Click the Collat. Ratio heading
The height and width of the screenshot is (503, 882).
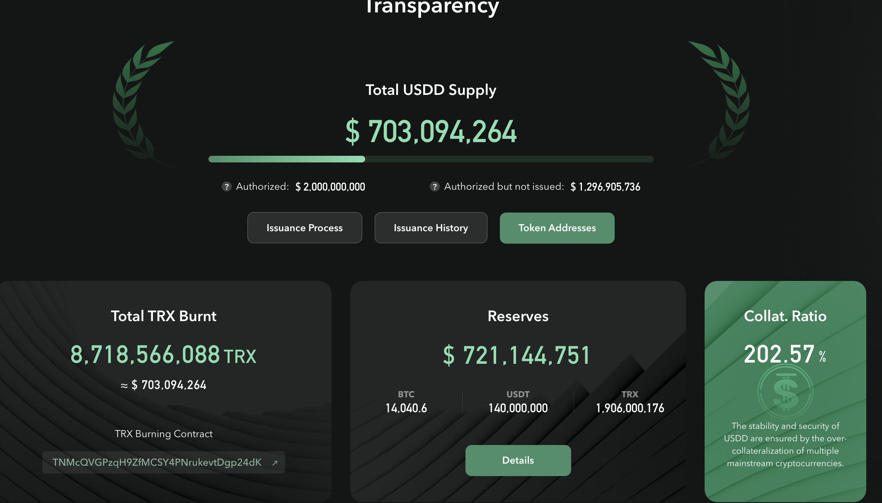pyautogui.click(x=785, y=316)
